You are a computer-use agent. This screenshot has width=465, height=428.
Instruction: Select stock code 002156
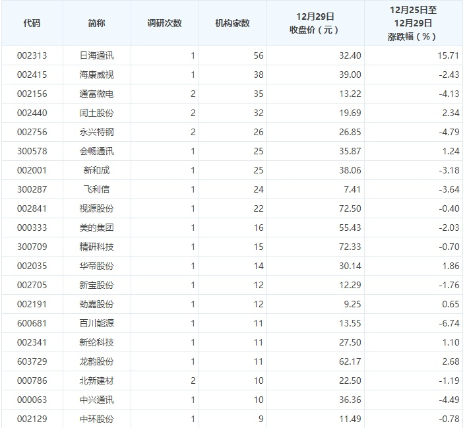pyautogui.click(x=32, y=94)
